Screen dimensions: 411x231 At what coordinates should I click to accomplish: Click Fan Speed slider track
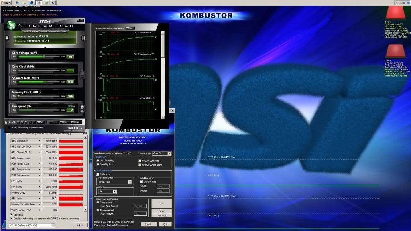click(x=39, y=110)
